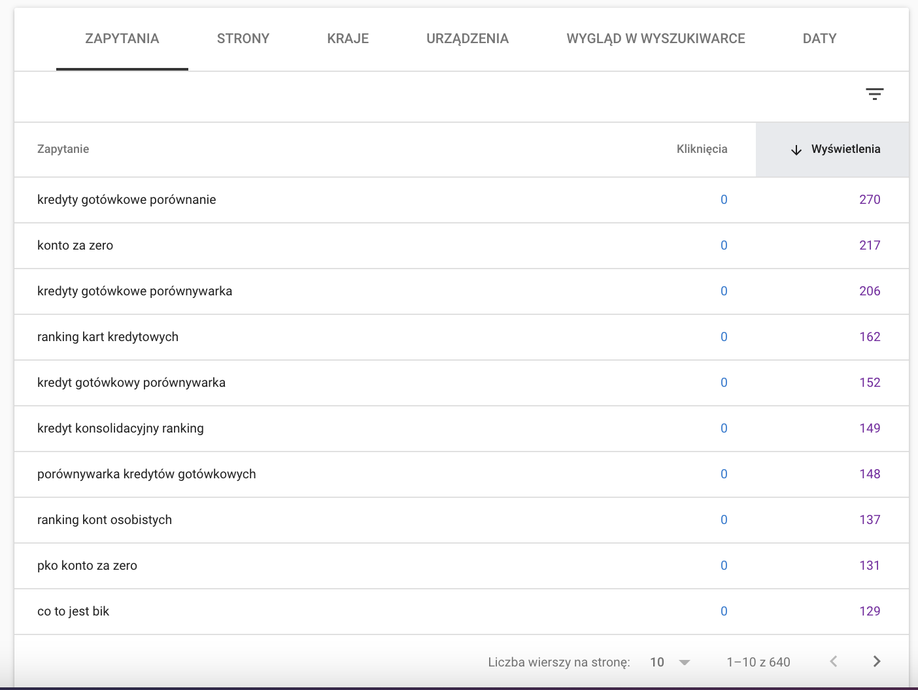Click the descending sort arrow by Wyświetlenia
Screen dimensions: 918x690
(796, 150)
